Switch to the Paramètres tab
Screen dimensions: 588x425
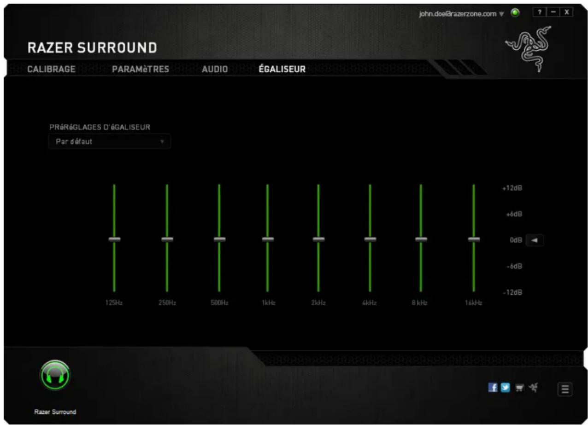click(140, 69)
